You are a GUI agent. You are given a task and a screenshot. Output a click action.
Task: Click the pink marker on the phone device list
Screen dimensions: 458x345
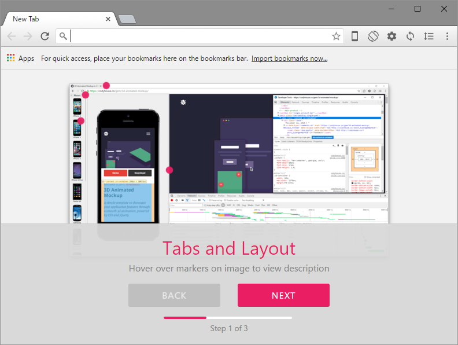[81, 121]
